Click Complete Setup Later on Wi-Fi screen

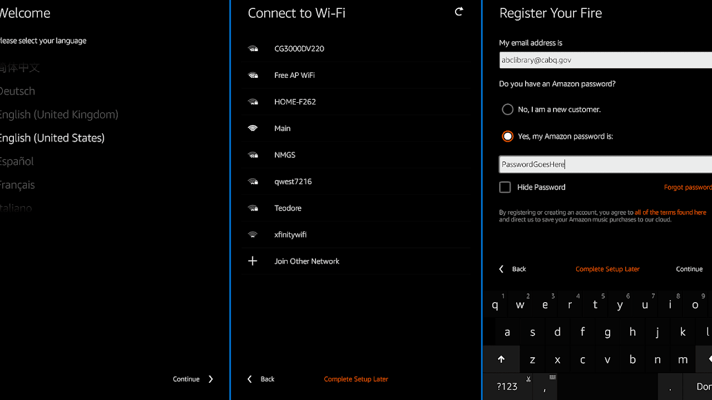[356, 379]
